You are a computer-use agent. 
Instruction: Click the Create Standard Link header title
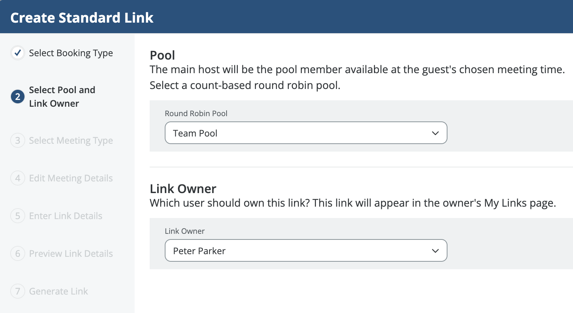tap(82, 18)
